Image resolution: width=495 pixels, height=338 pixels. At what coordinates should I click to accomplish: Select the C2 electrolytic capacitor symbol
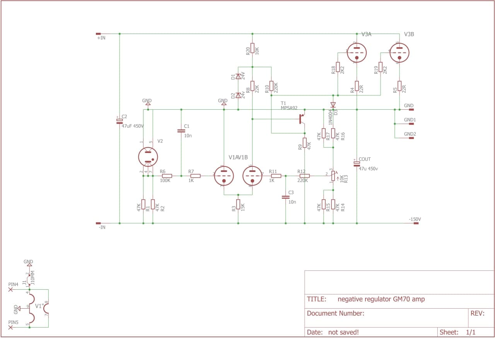pos(119,121)
